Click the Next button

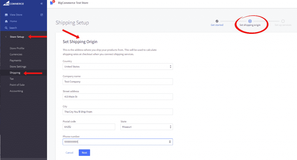[84, 153]
